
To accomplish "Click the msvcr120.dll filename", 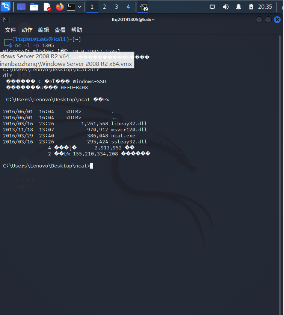I will click(x=129, y=130).
